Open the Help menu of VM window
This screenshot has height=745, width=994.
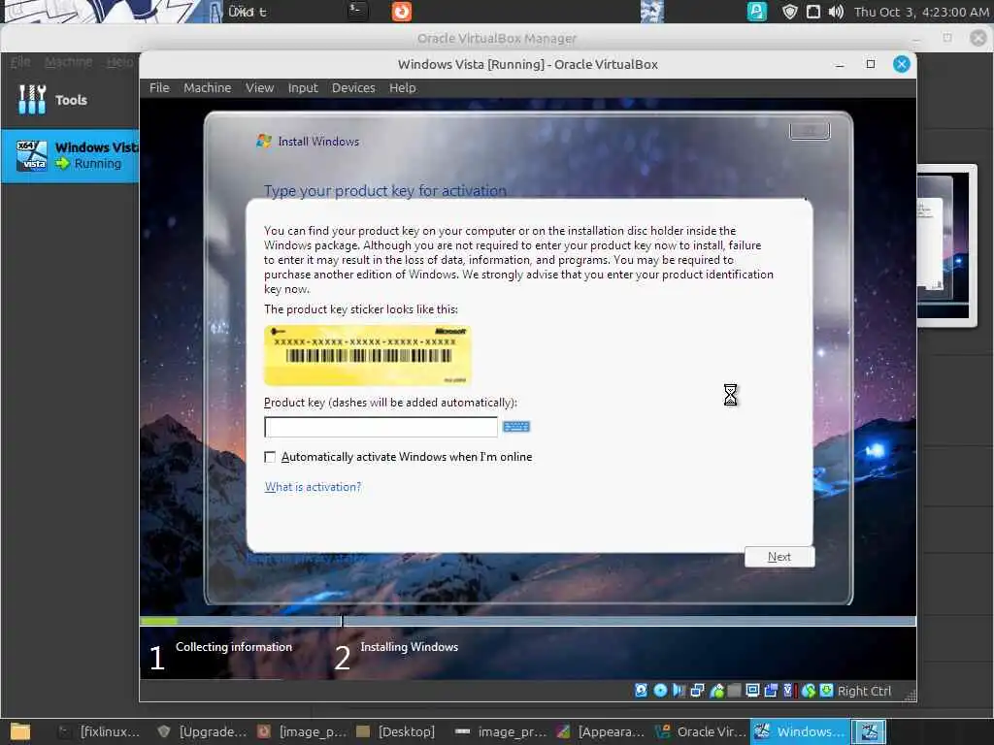pos(403,88)
